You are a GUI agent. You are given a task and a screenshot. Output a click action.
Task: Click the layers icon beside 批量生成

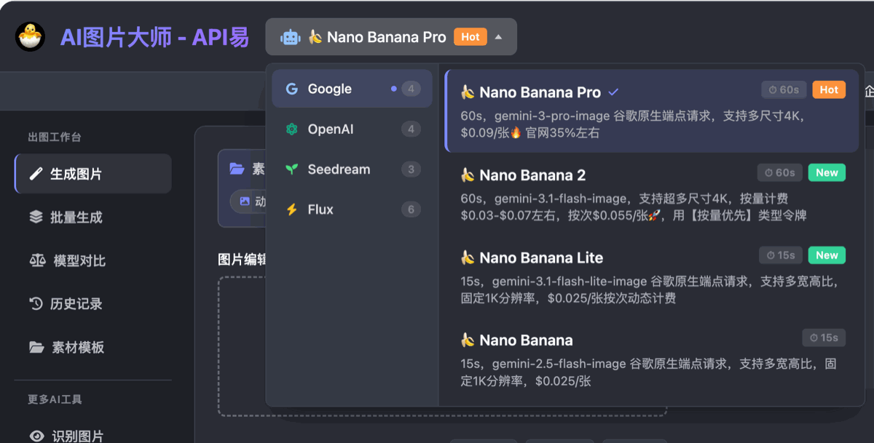[36, 217]
